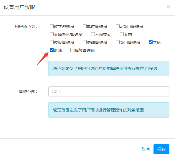This screenshot has height=159, width=175.
Task: Click the 角色组 info hint box
Action: [x=109, y=68]
